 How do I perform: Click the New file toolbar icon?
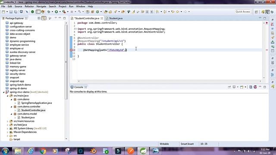(3, 12)
